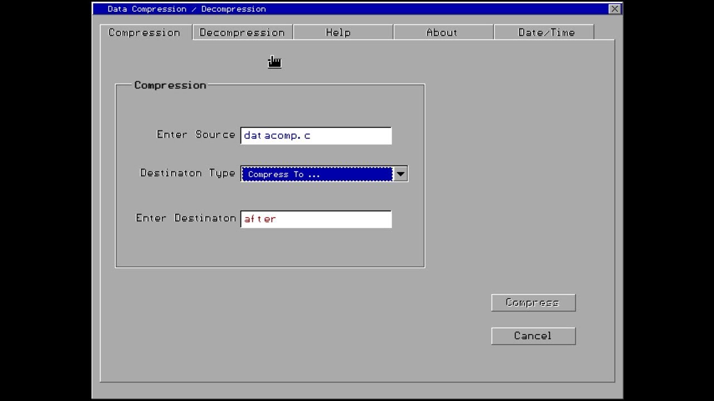Switch to the Compression tab

146,32
